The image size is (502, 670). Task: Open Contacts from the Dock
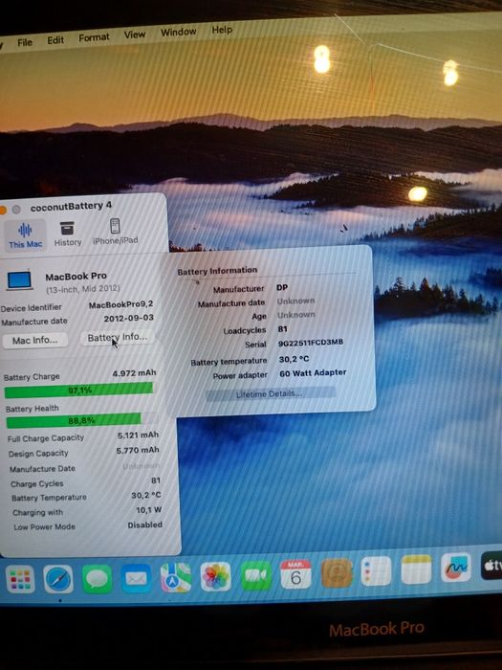click(337, 572)
